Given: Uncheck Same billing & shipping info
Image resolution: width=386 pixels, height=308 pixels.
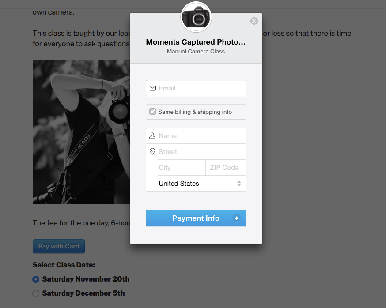Looking at the screenshot, I should coord(153,112).
